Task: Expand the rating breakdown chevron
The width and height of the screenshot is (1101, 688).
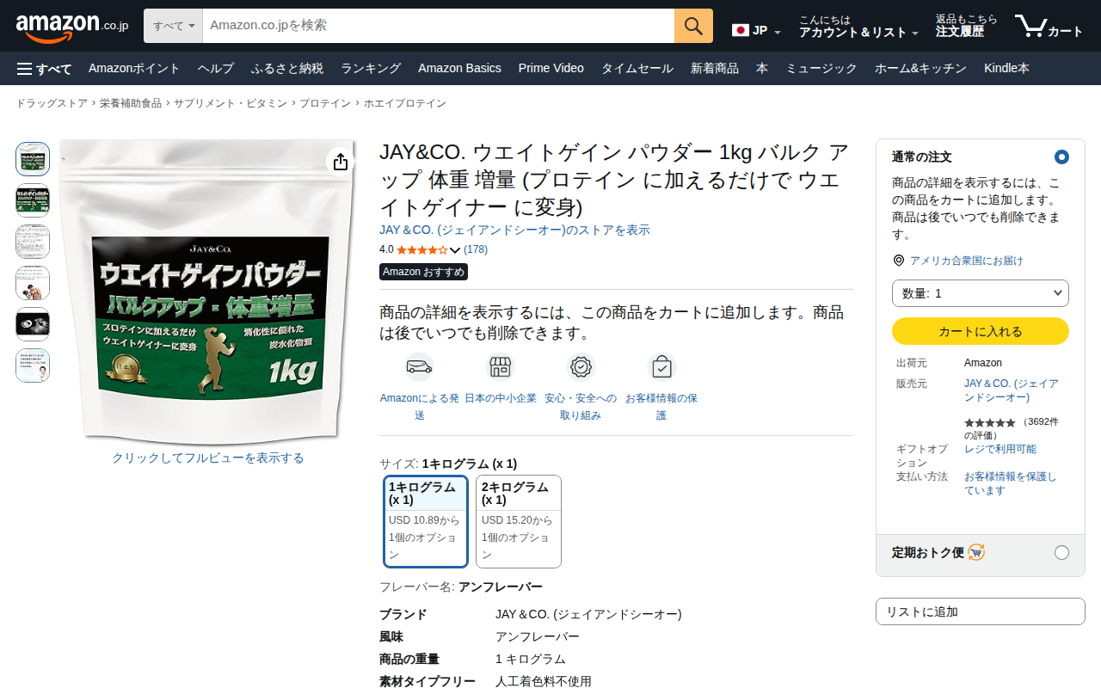Action: [455, 250]
